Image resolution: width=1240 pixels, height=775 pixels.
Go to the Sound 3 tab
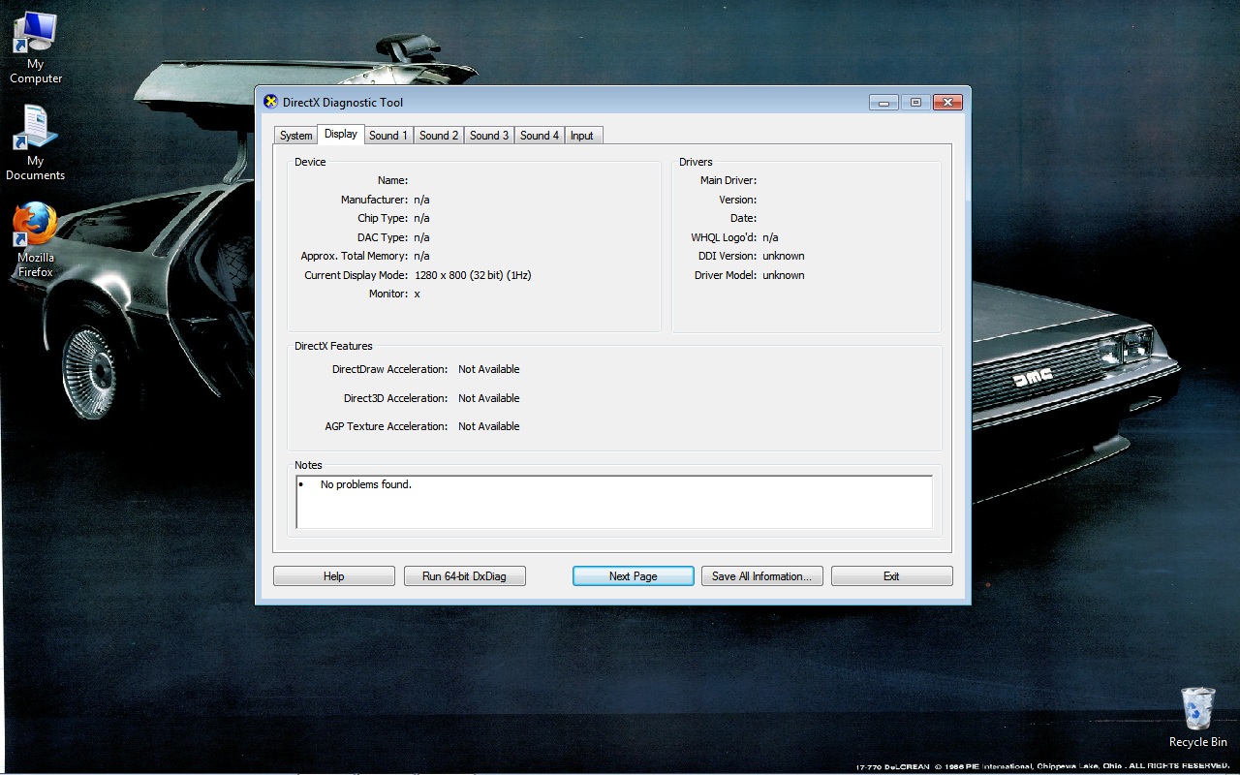pos(489,136)
